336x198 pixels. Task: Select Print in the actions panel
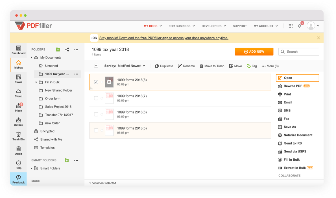284,94
